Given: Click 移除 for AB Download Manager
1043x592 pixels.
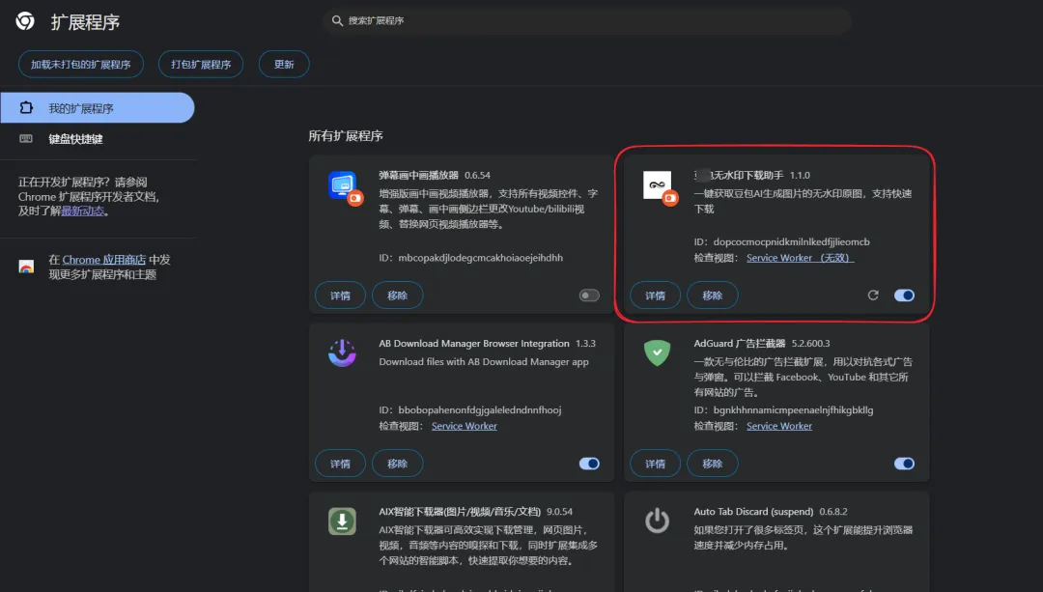Looking at the screenshot, I should 397,464.
